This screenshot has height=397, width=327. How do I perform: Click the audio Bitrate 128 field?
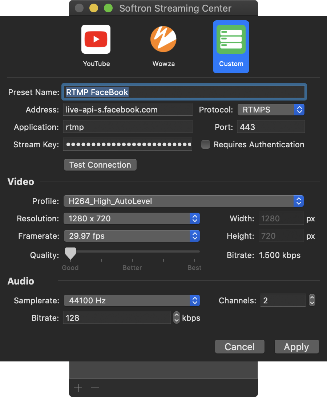[x=117, y=318]
